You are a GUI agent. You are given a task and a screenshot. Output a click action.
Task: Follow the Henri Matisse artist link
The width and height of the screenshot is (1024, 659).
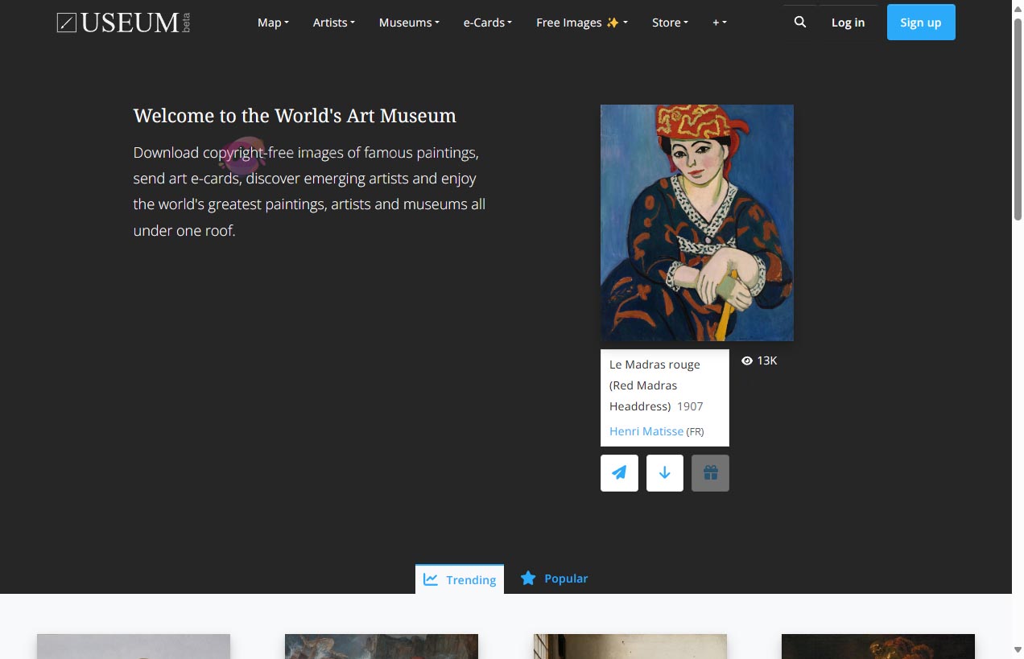click(646, 431)
